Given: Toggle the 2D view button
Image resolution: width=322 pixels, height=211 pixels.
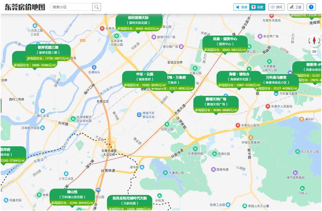Looking at the screenshot, I should [x=314, y=51].
